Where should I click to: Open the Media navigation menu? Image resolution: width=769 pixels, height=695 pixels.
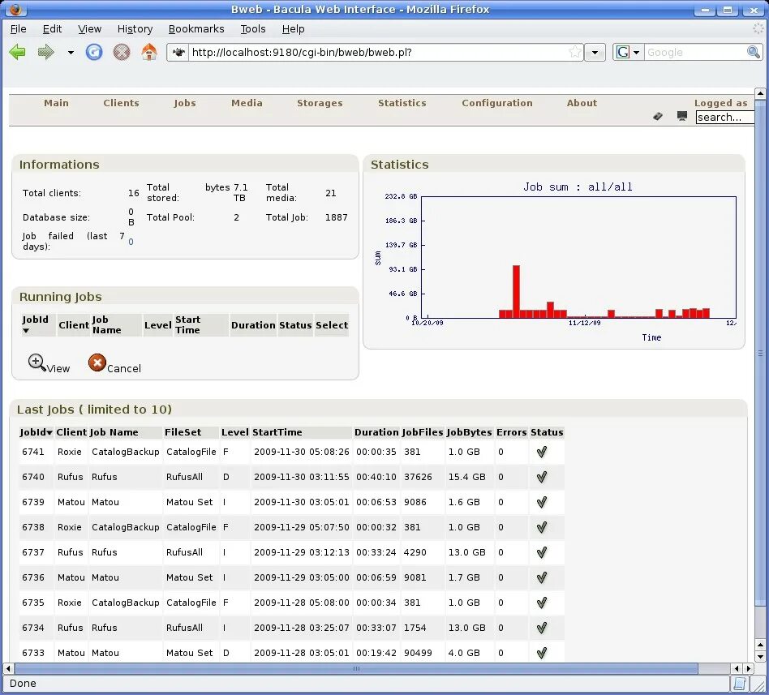[247, 103]
